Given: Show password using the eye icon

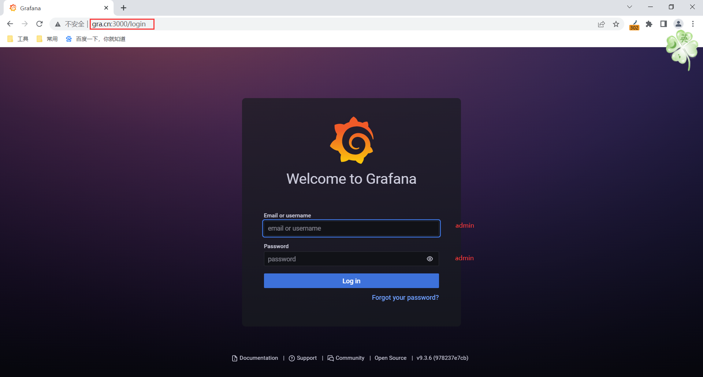Looking at the screenshot, I should pos(430,259).
